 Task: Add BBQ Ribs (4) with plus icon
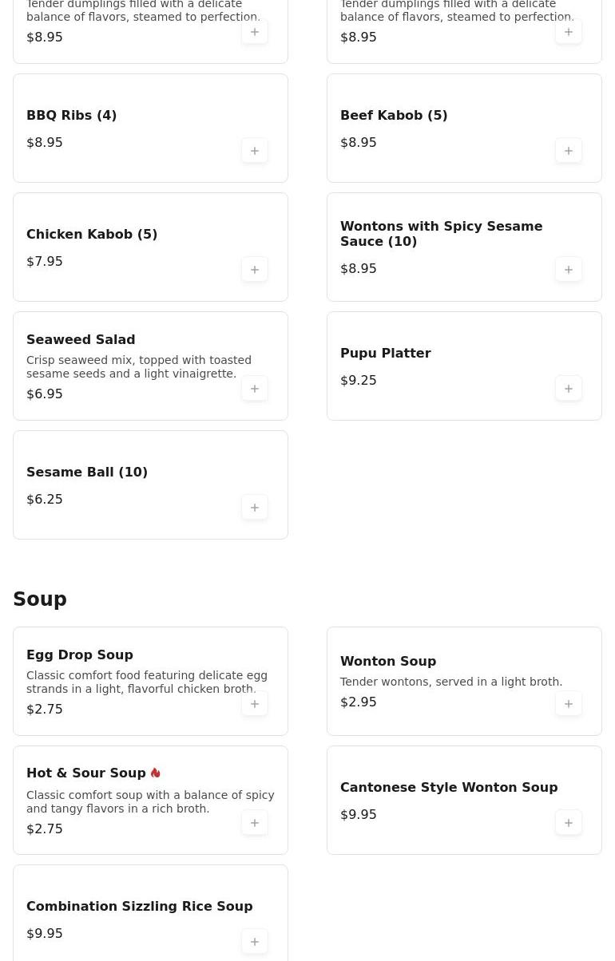pyautogui.click(x=255, y=151)
